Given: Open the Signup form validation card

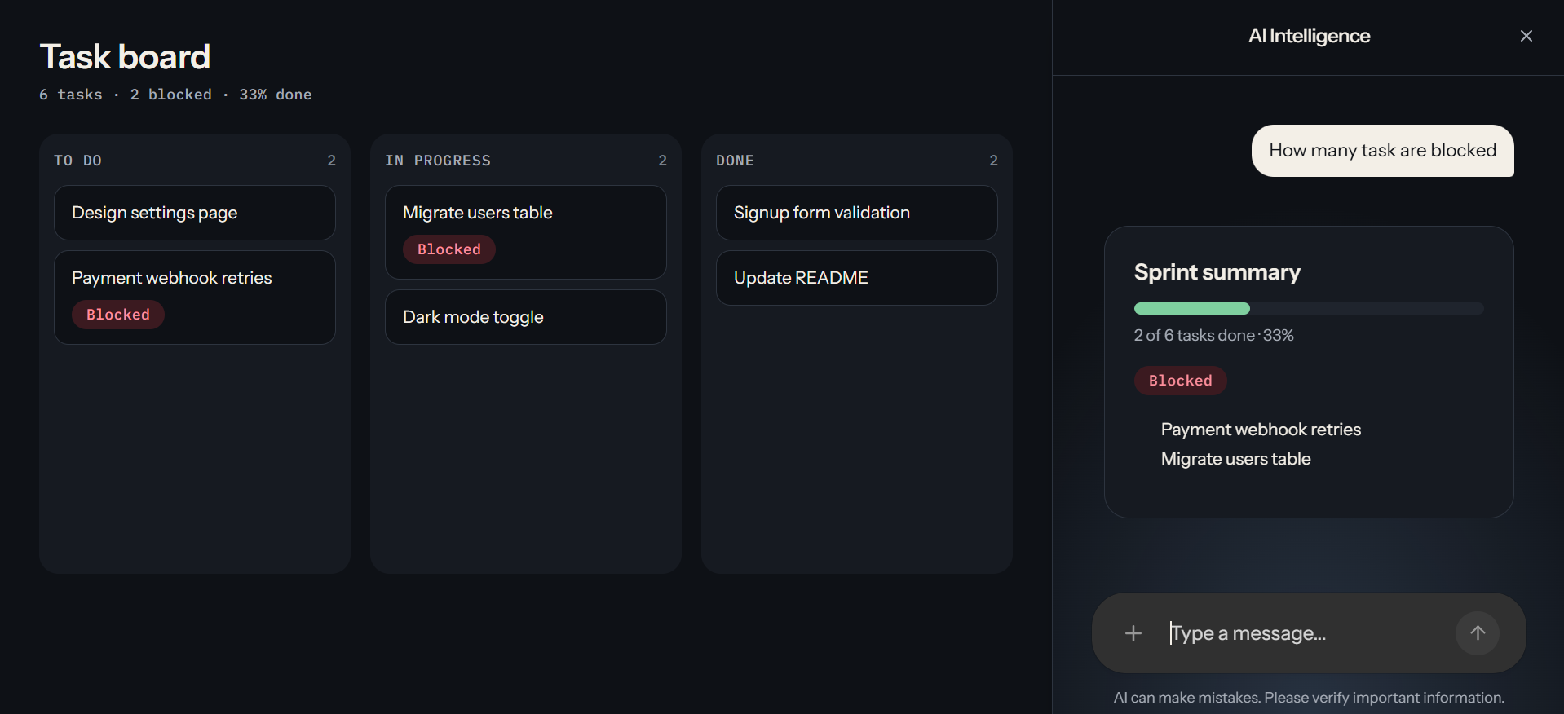Looking at the screenshot, I should tap(857, 213).
